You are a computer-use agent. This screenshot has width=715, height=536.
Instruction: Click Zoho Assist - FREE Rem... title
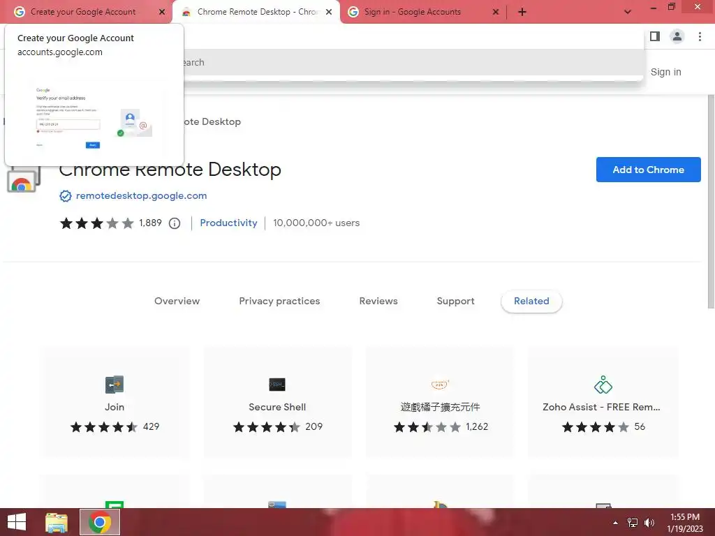coord(601,407)
